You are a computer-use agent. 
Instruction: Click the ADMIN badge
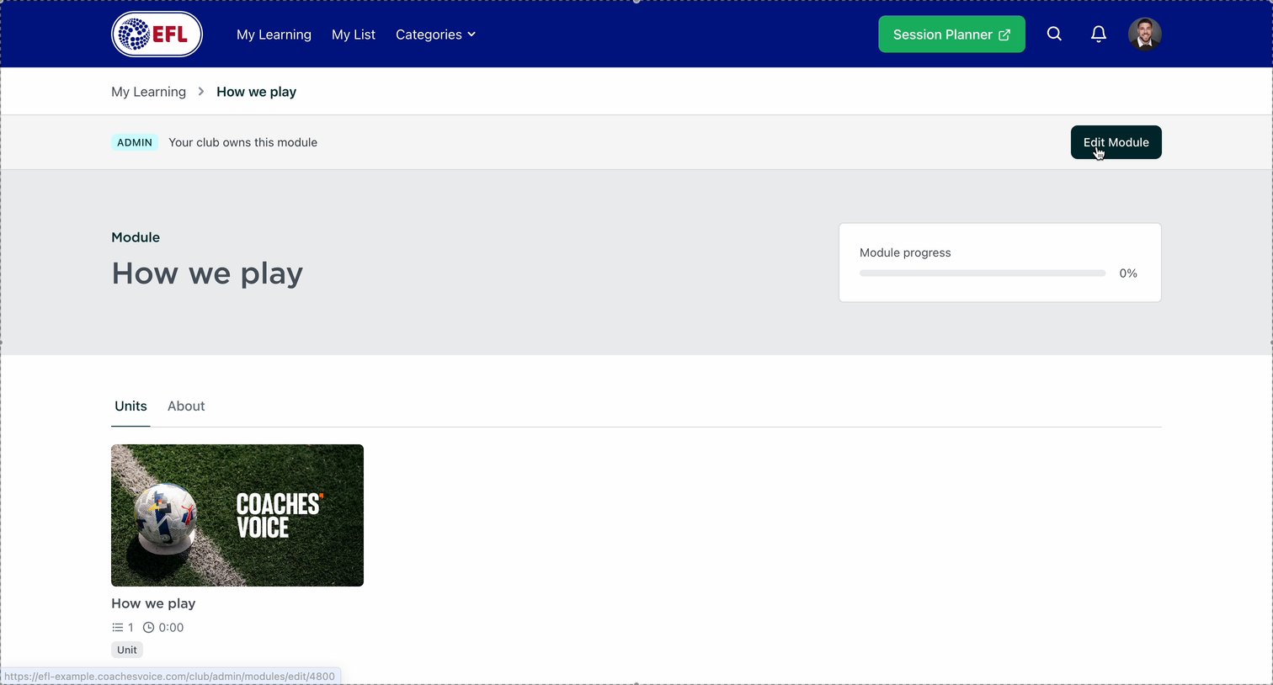click(135, 142)
